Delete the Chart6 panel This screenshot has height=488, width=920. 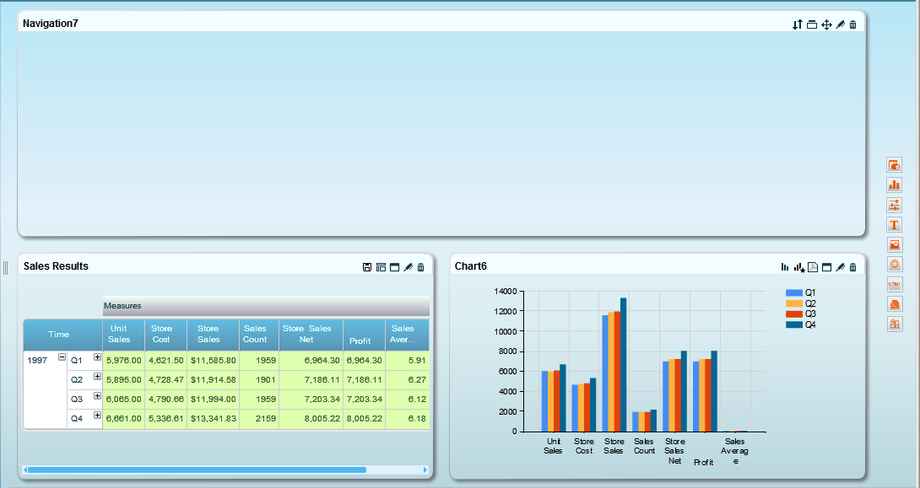coord(852,267)
